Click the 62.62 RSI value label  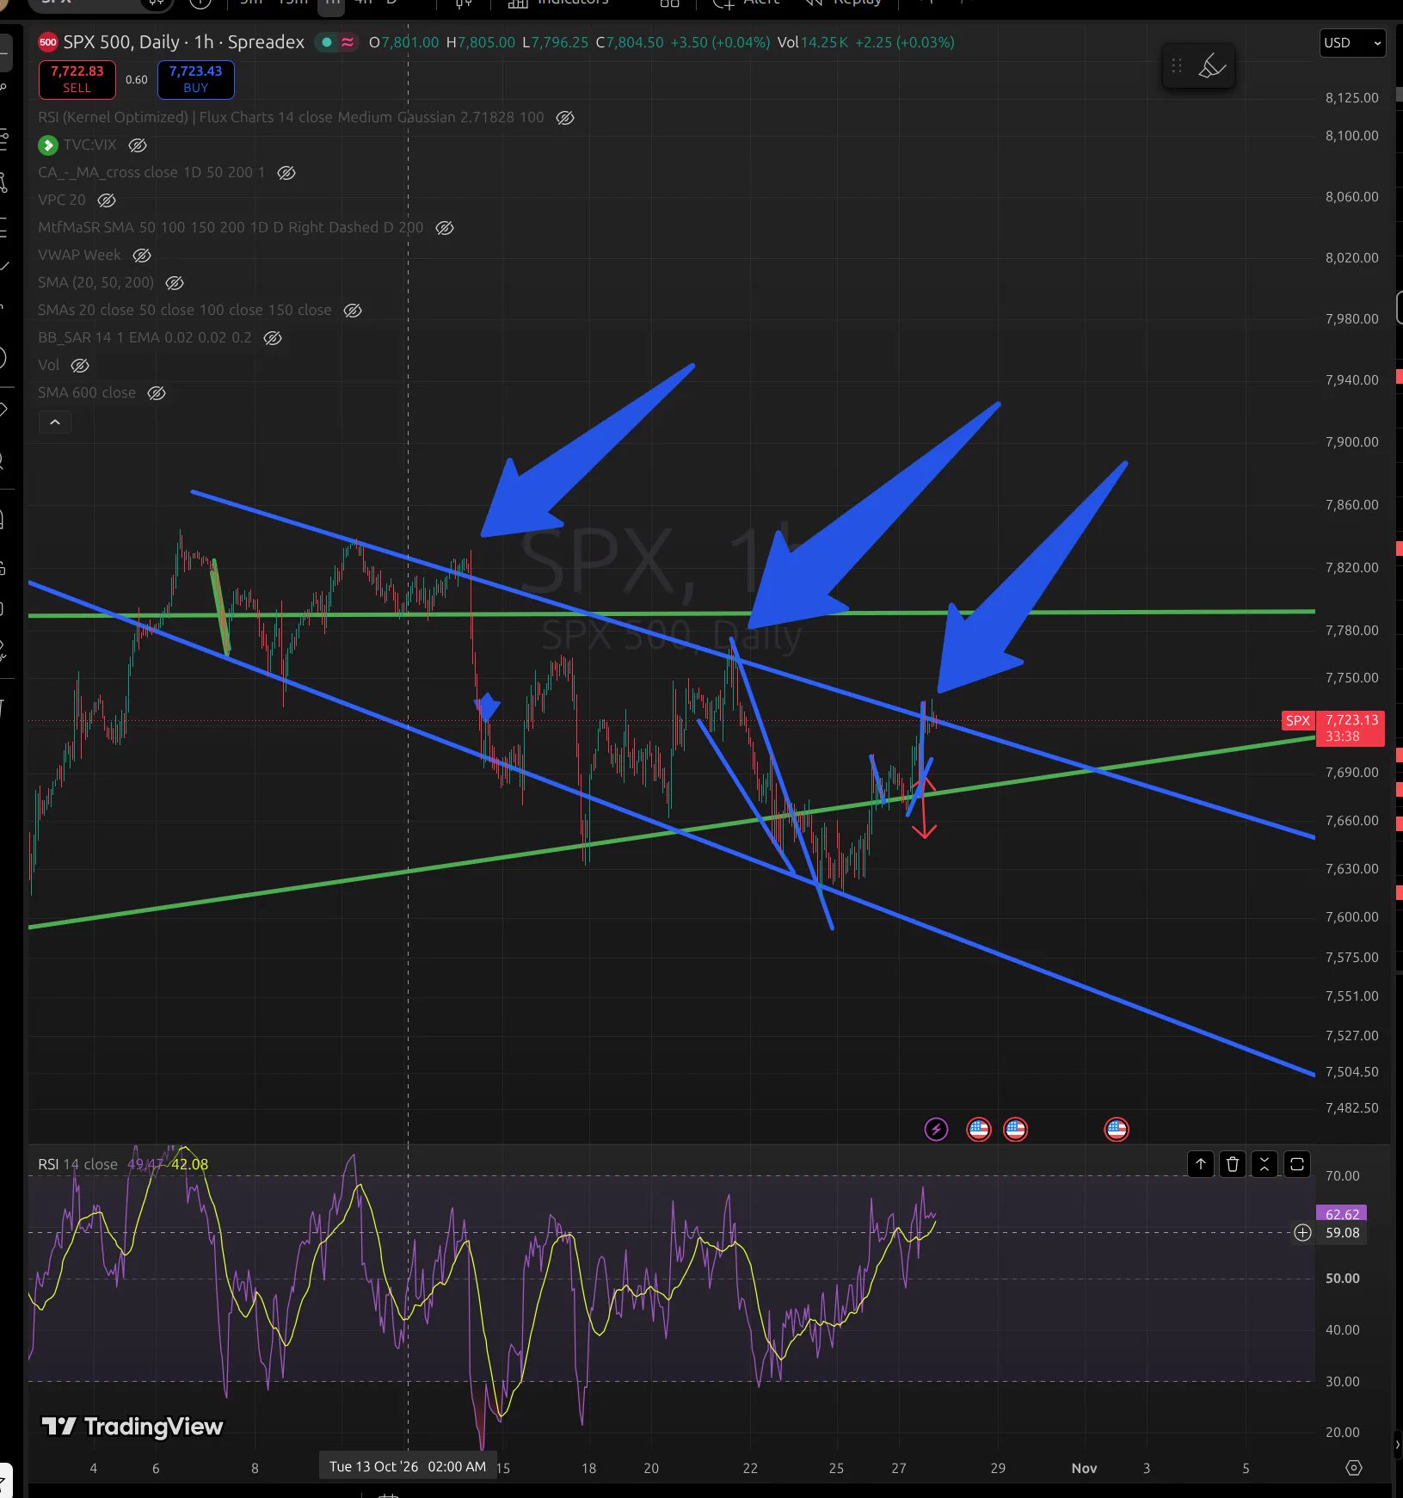point(1342,1214)
